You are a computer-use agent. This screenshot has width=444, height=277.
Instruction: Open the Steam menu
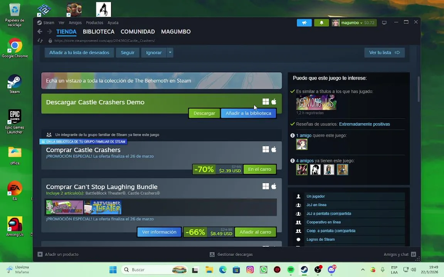point(49,23)
